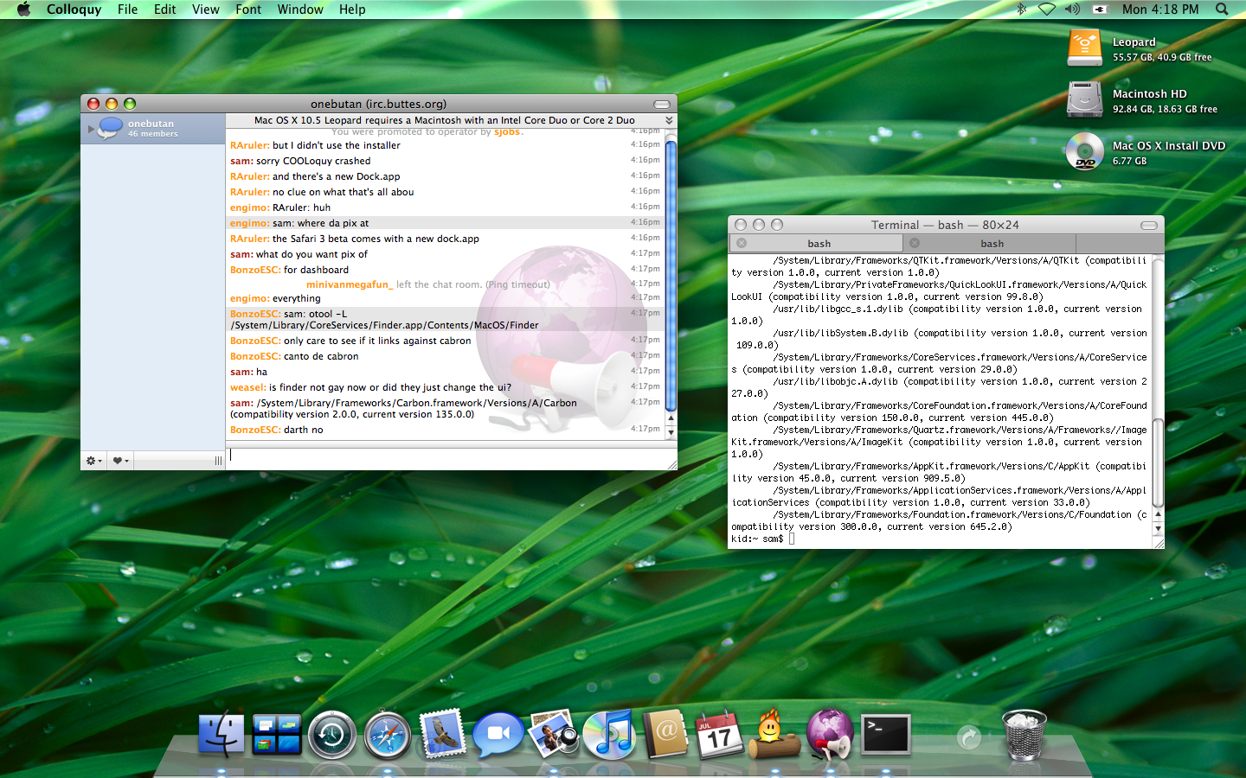Switch to the inactive darker bash tab
The width and height of the screenshot is (1246, 778).
[x=992, y=244]
